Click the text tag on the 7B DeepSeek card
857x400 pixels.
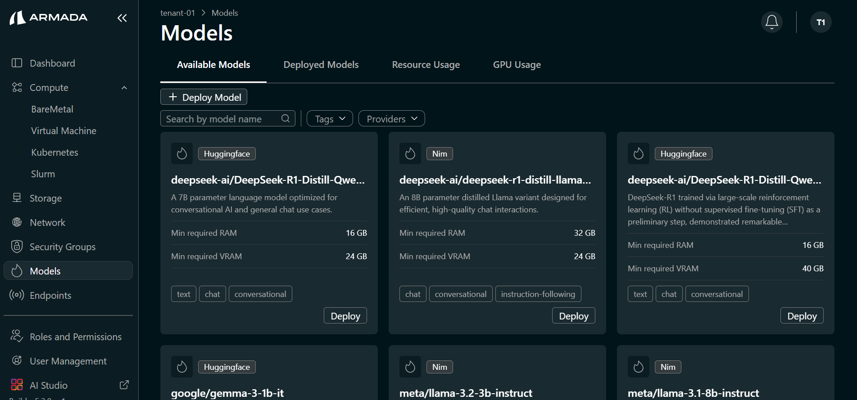click(184, 294)
